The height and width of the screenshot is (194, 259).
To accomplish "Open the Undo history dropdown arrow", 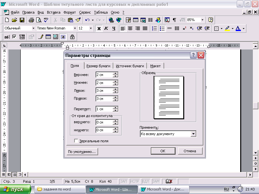I will [x=93, y=20].
